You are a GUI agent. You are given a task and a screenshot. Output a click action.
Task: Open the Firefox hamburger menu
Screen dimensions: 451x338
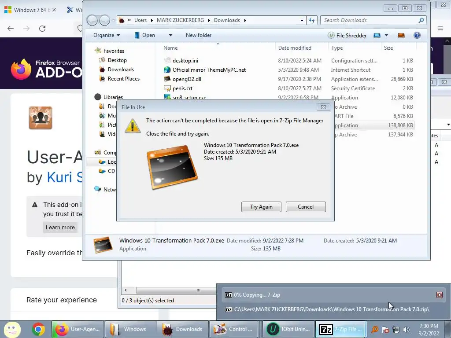tap(440, 28)
